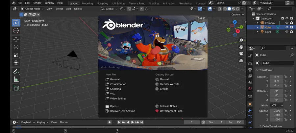Click the Open... file link

112,106
